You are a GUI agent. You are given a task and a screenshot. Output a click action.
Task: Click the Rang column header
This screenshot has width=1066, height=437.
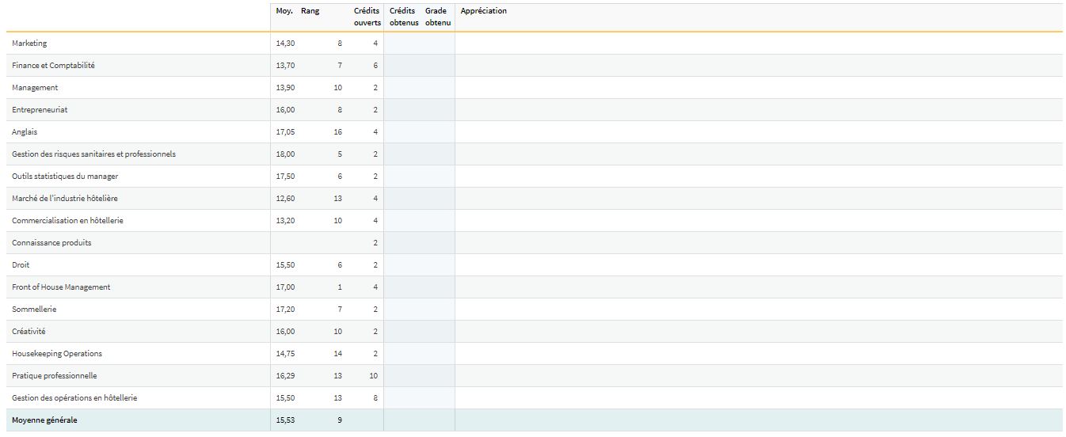[310, 11]
